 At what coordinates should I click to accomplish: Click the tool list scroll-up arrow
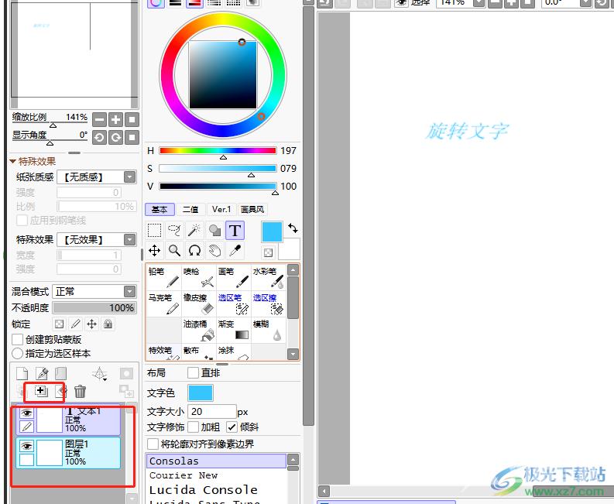tap(293, 270)
